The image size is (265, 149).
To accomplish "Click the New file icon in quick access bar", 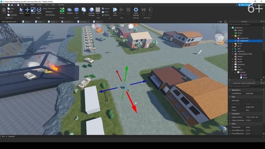I will coord(9,5).
